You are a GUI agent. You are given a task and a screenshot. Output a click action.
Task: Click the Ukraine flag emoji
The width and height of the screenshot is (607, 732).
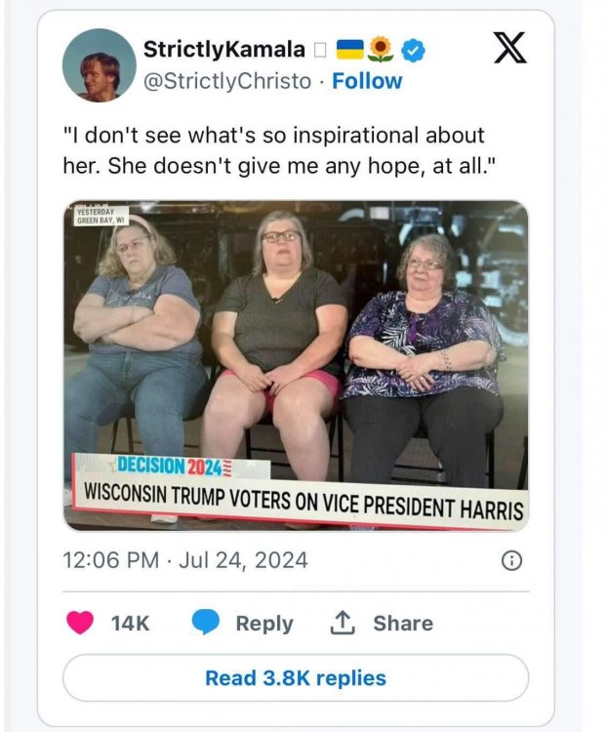[350, 50]
